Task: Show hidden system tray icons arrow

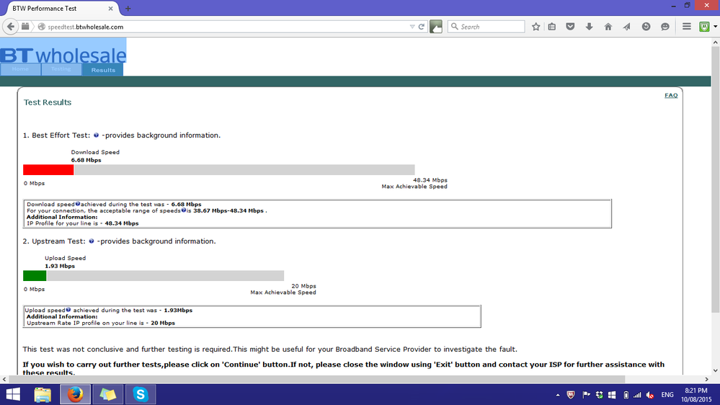Action: click(557, 395)
